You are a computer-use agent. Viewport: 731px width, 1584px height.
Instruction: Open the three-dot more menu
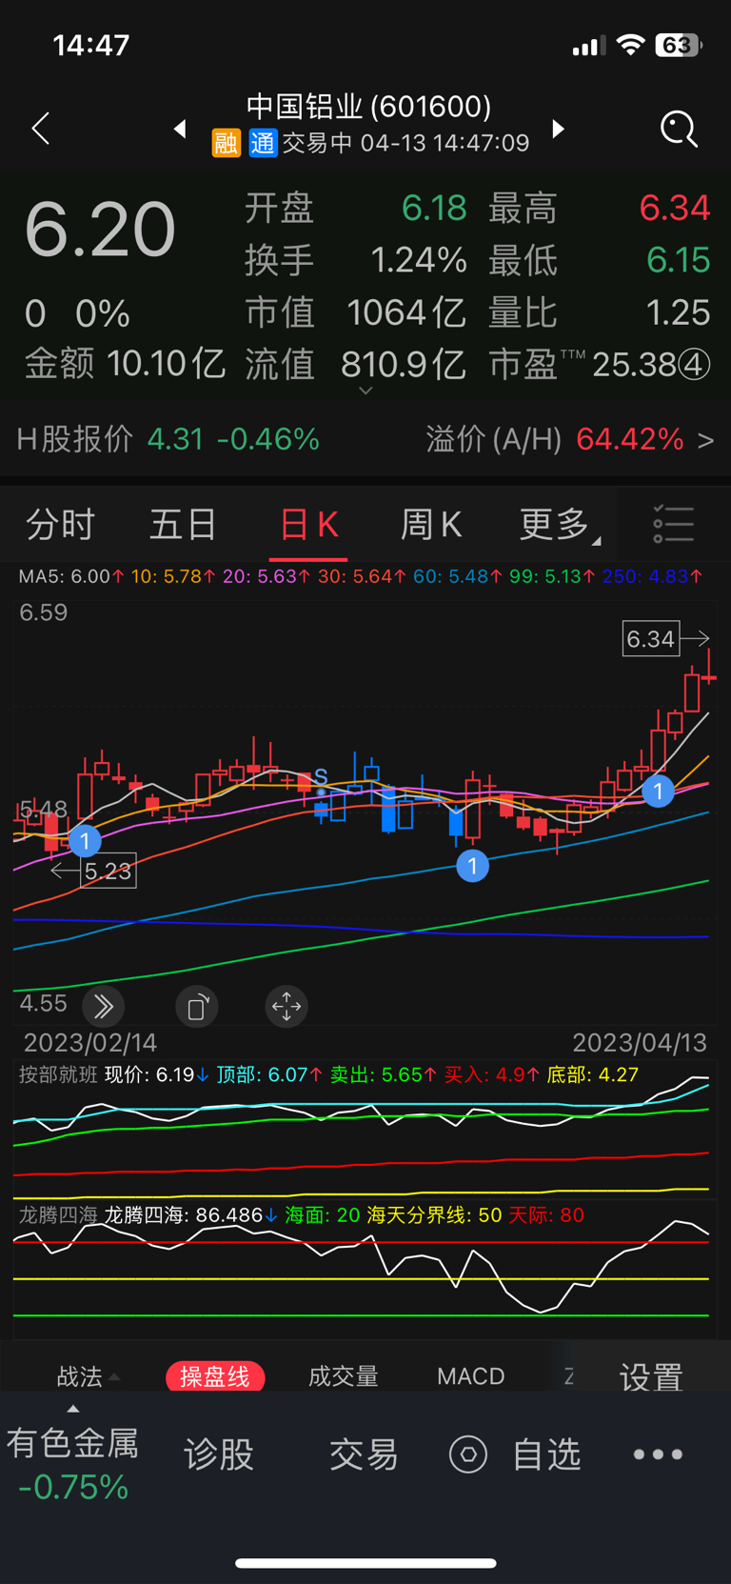pos(658,1454)
